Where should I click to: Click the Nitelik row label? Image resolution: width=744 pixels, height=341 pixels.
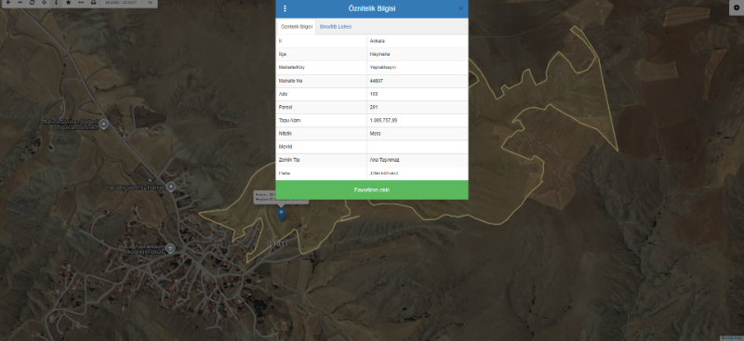[x=286, y=134]
